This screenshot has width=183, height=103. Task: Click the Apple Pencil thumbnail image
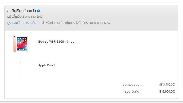click(21, 68)
